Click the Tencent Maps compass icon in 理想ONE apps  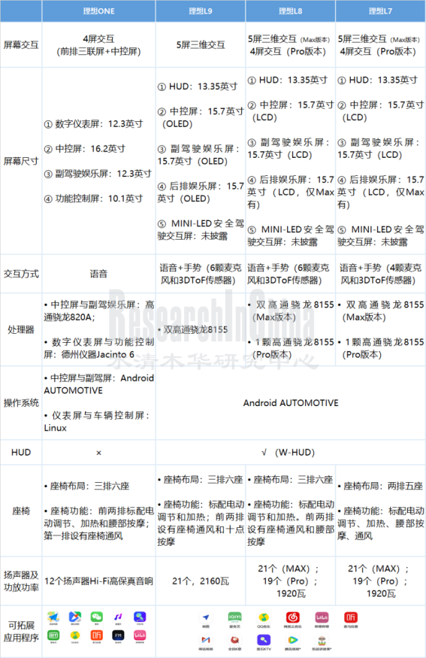coord(75,617)
